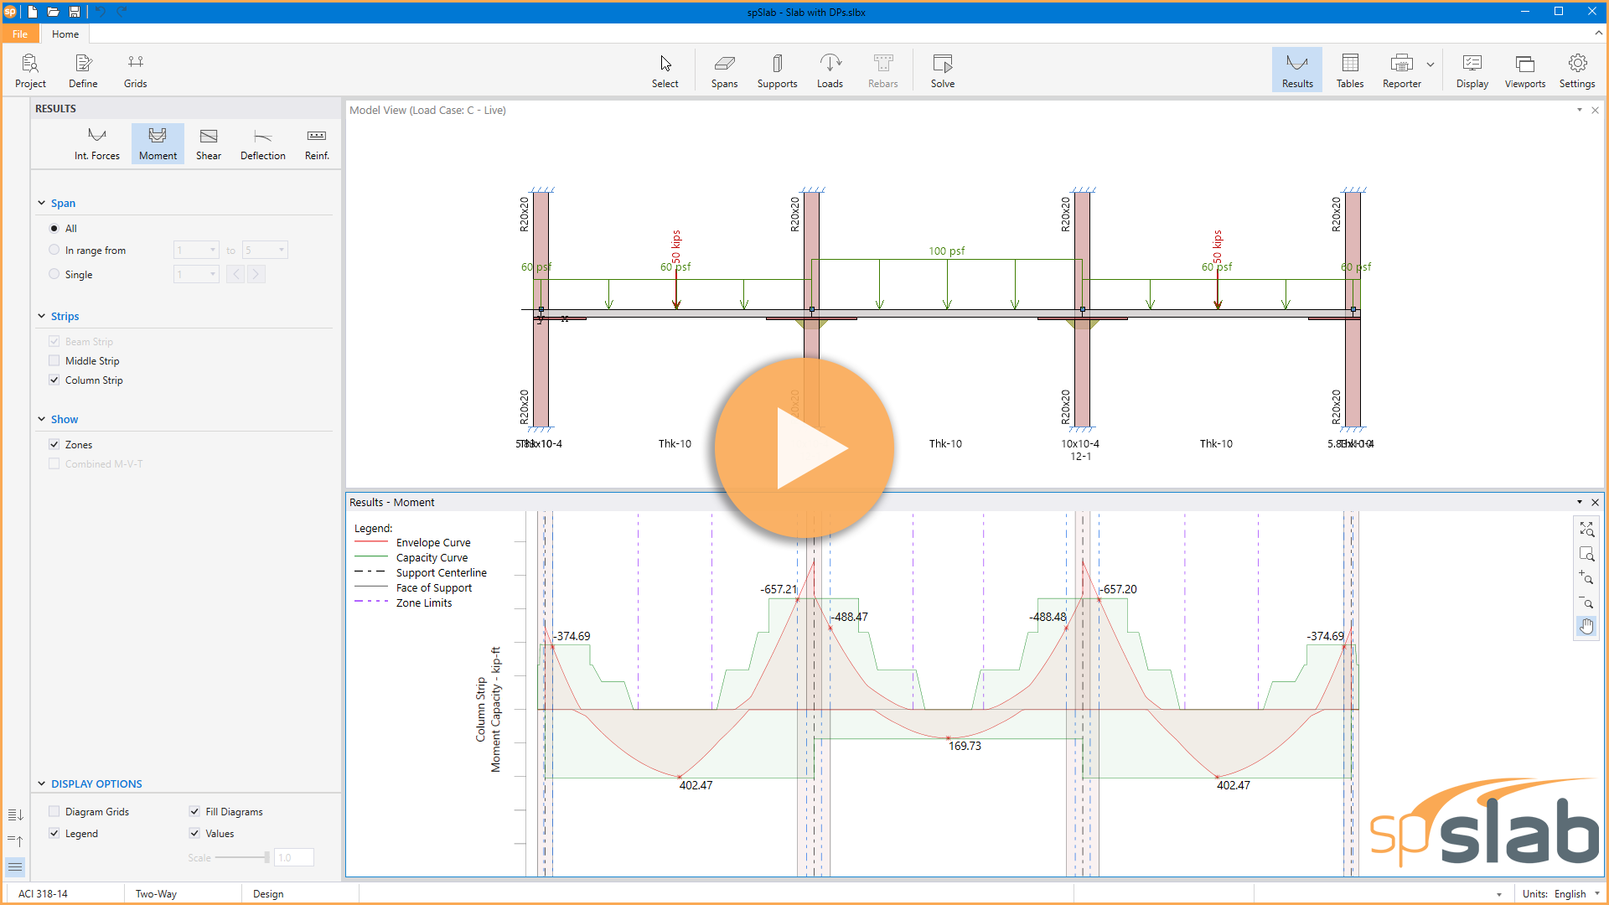Switch to the Shear diagram view

tap(208, 143)
